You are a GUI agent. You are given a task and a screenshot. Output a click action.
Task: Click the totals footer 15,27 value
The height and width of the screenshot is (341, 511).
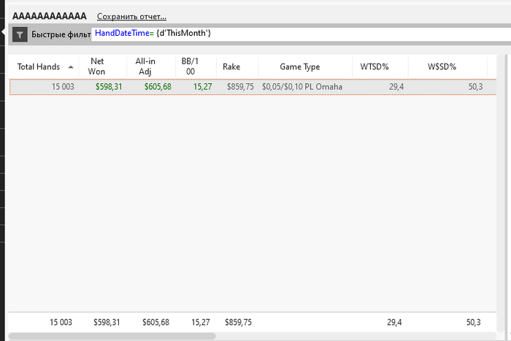[x=201, y=323]
